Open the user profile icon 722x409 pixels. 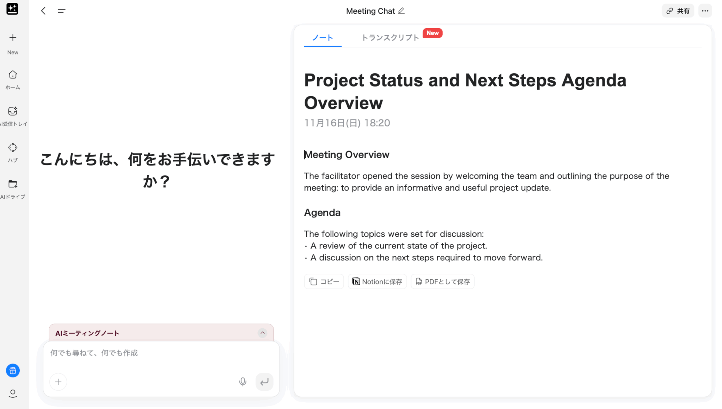(x=13, y=393)
